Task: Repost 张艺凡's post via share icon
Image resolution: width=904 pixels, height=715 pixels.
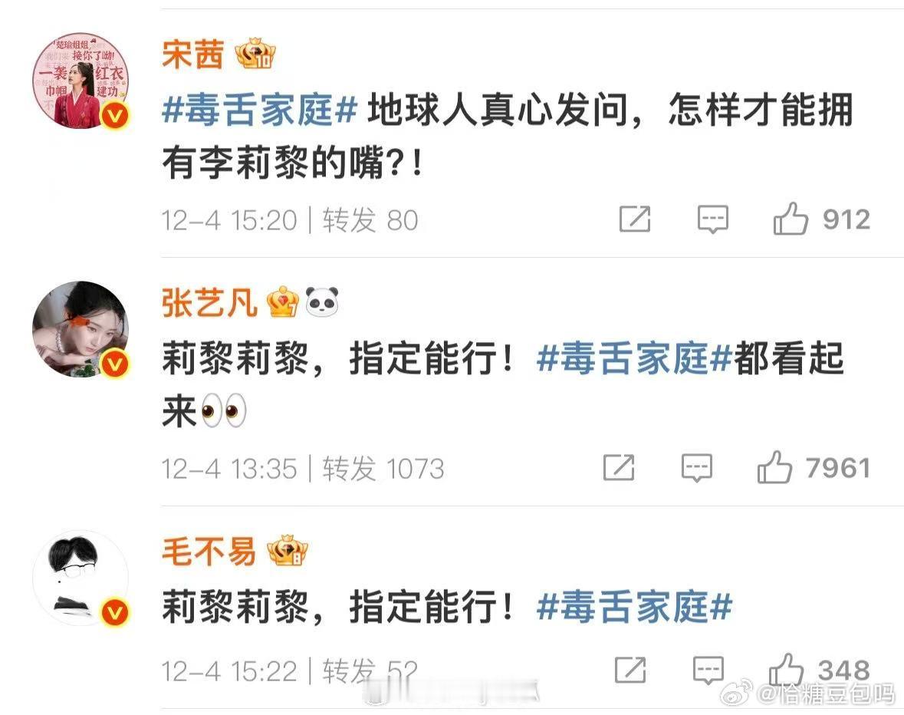Action: tap(619, 466)
